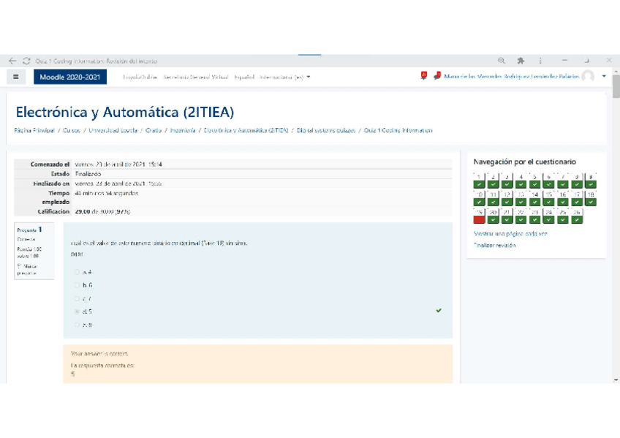Open the Moodle 2020-2021 home tab
This screenshot has width=620, height=438.
pos(69,77)
